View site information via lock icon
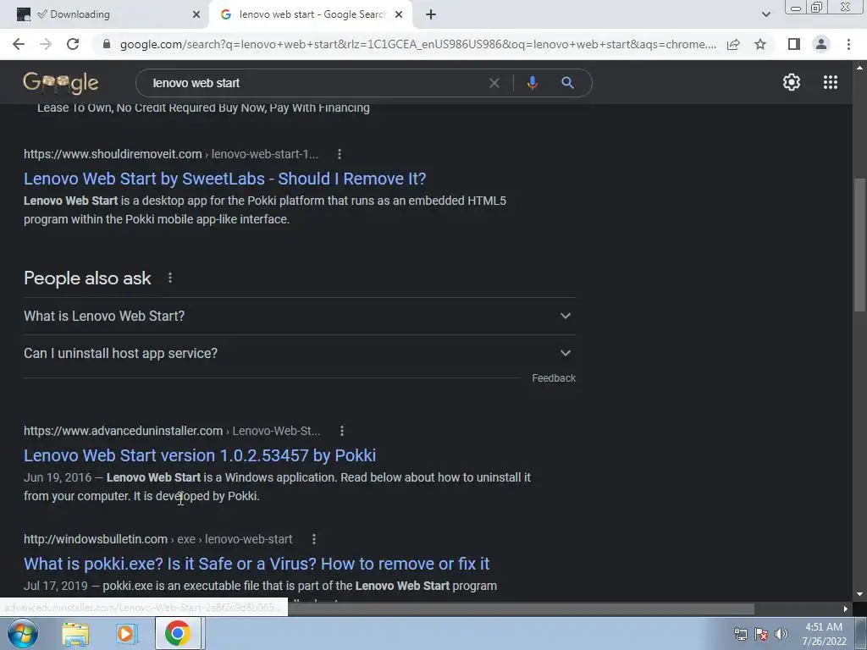867x650 pixels. coord(107,44)
